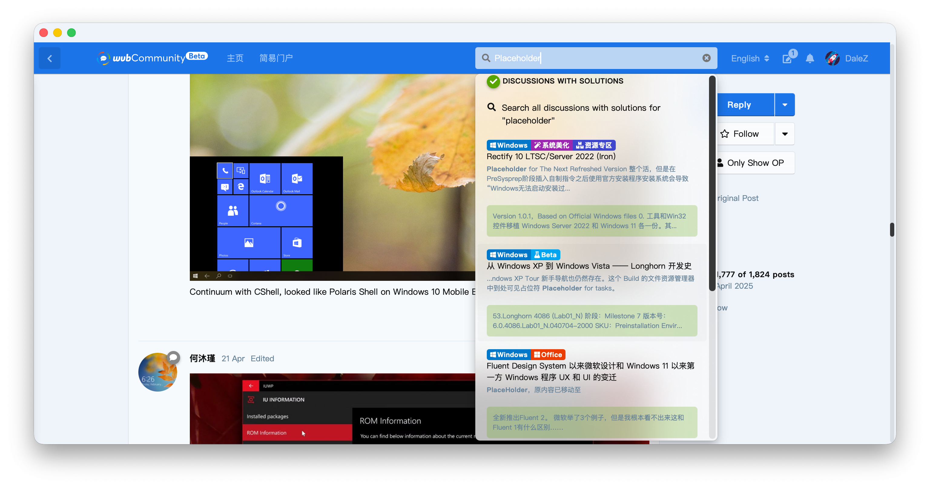Expand the Follow options dropdown arrow

point(784,134)
